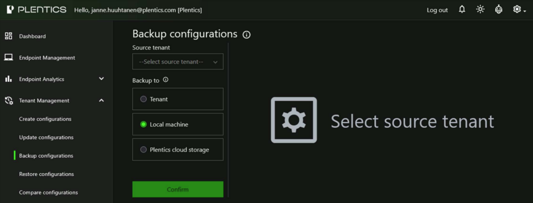This screenshot has height=203, width=533.
Task: Go to Compare configurations
Action: [48, 193]
